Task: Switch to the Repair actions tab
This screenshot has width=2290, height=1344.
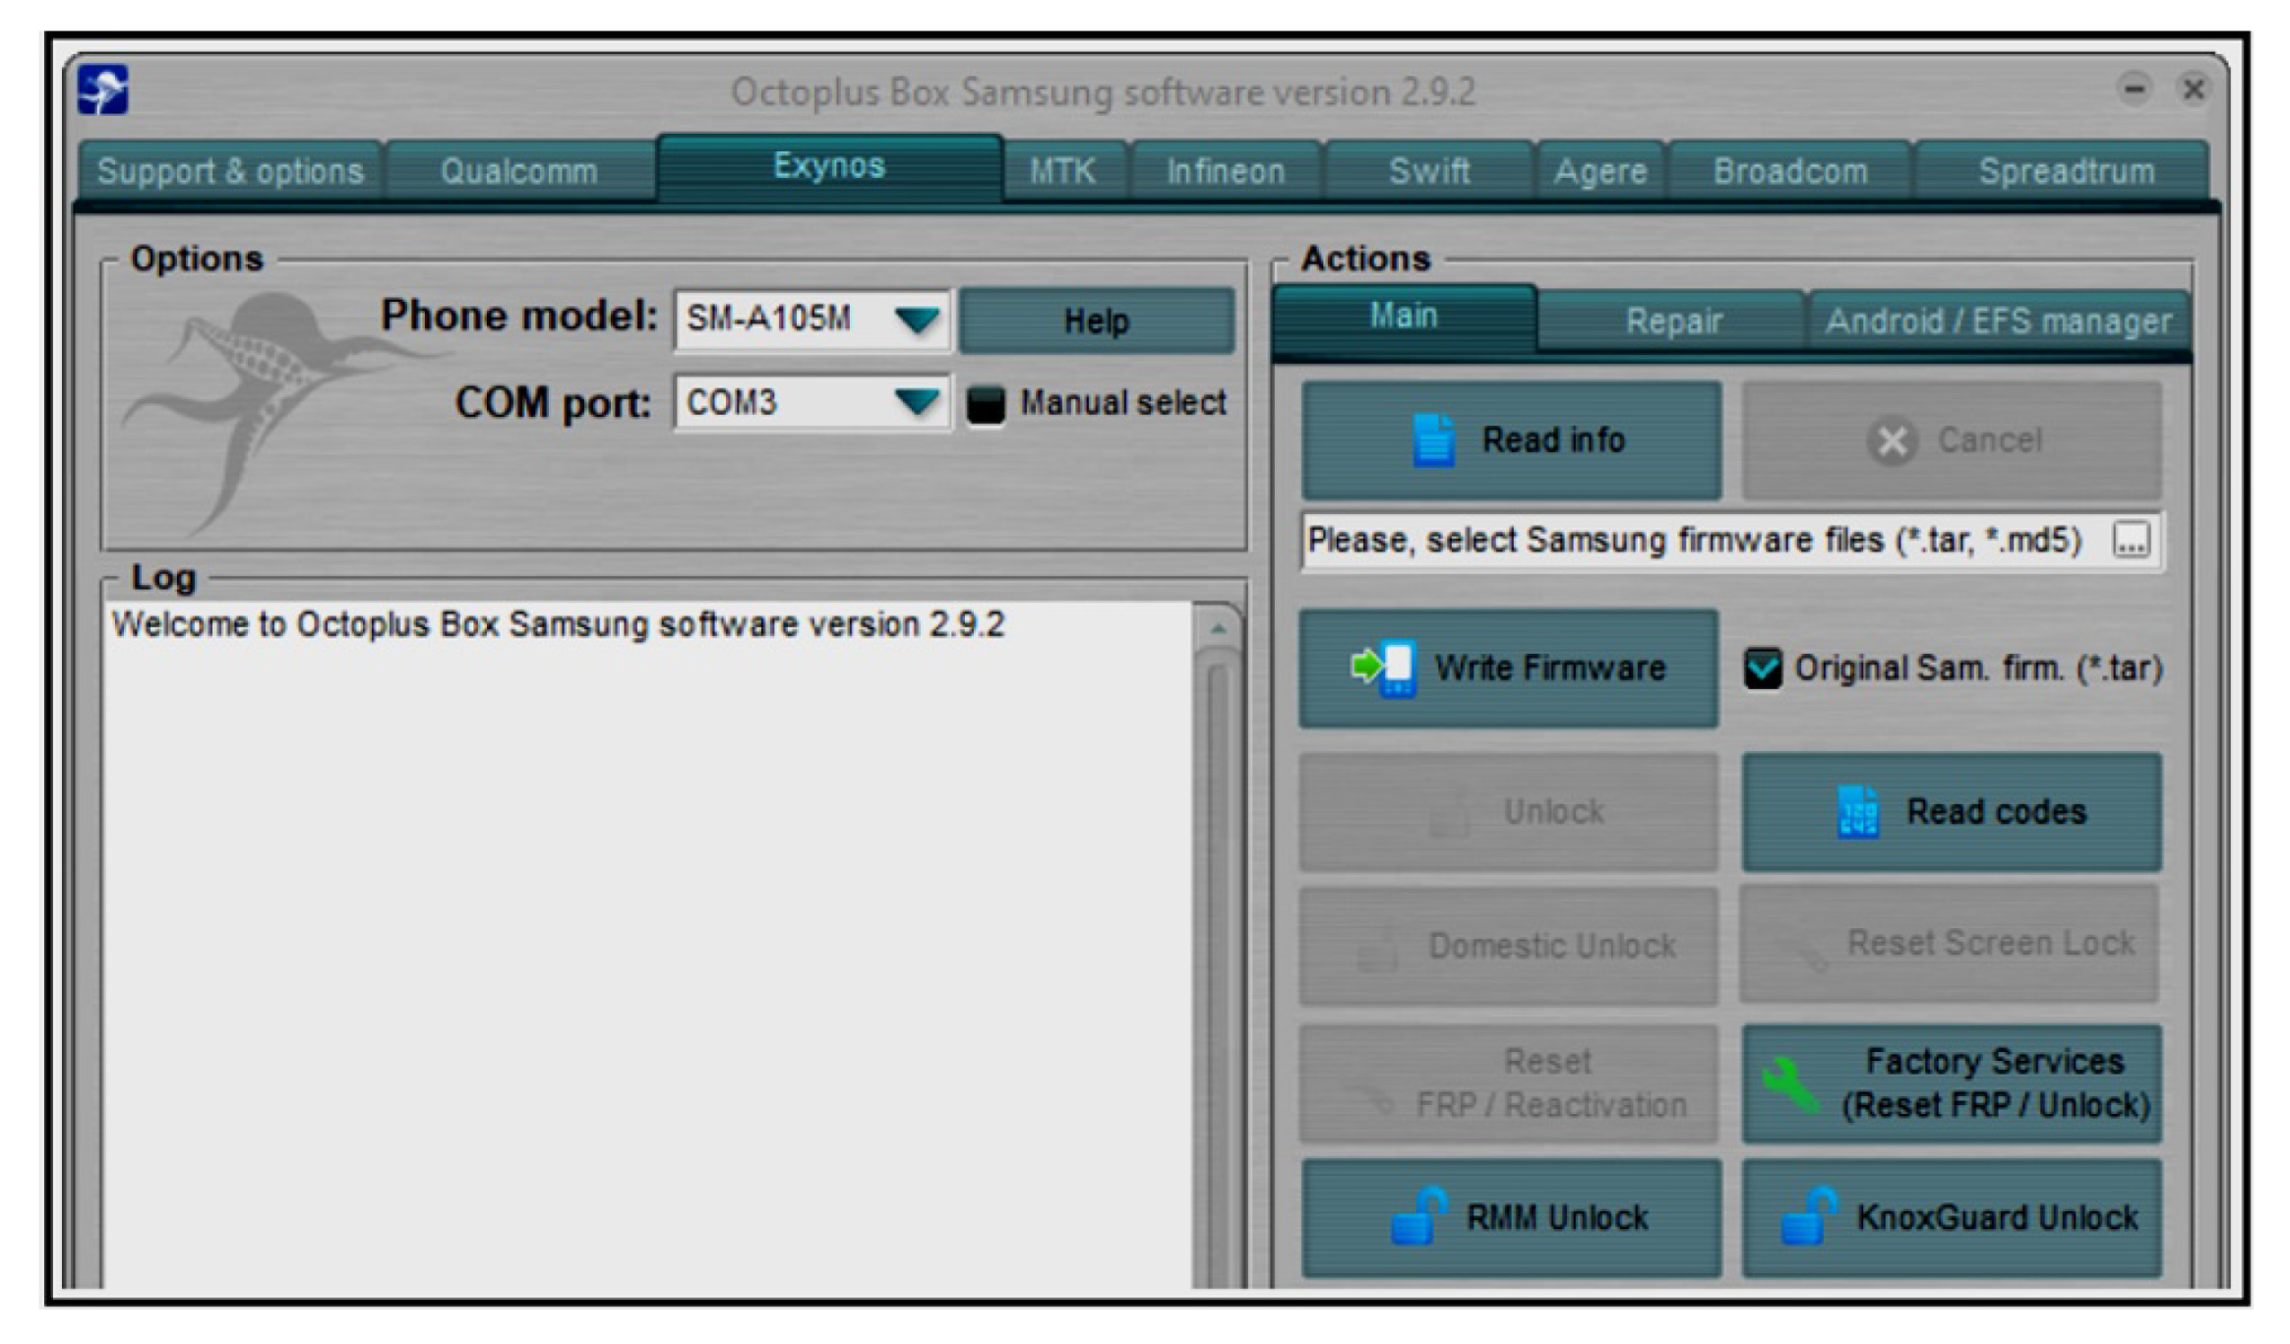Action: click(1673, 321)
